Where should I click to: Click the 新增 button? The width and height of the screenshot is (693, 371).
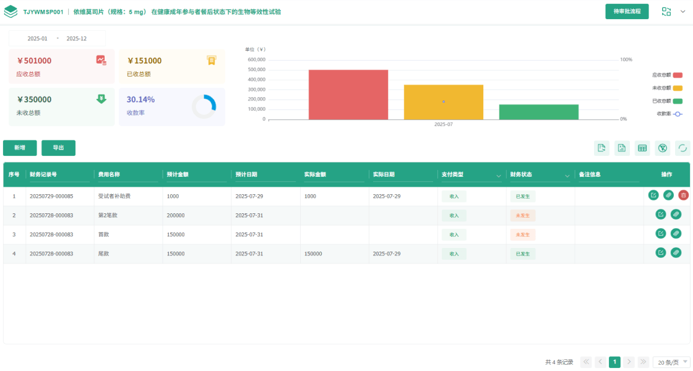coord(20,148)
